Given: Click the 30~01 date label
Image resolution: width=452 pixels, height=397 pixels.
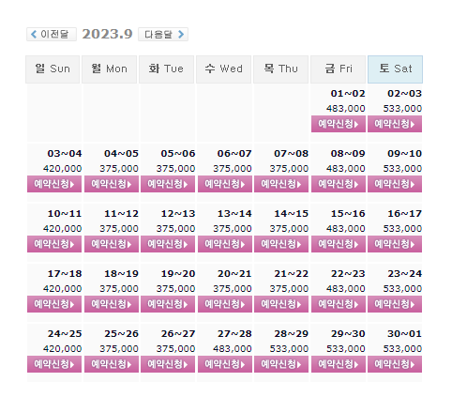Looking at the screenshot, I should pos(404,334).
